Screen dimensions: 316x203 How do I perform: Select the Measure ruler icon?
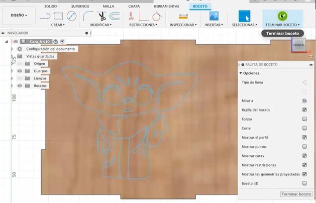pyautogui.click(x=183, y=16)
